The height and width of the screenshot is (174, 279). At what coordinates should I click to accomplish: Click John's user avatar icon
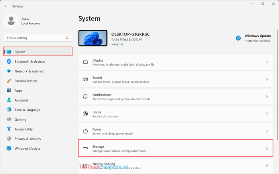pyautogui.click(x=11, y=21)
